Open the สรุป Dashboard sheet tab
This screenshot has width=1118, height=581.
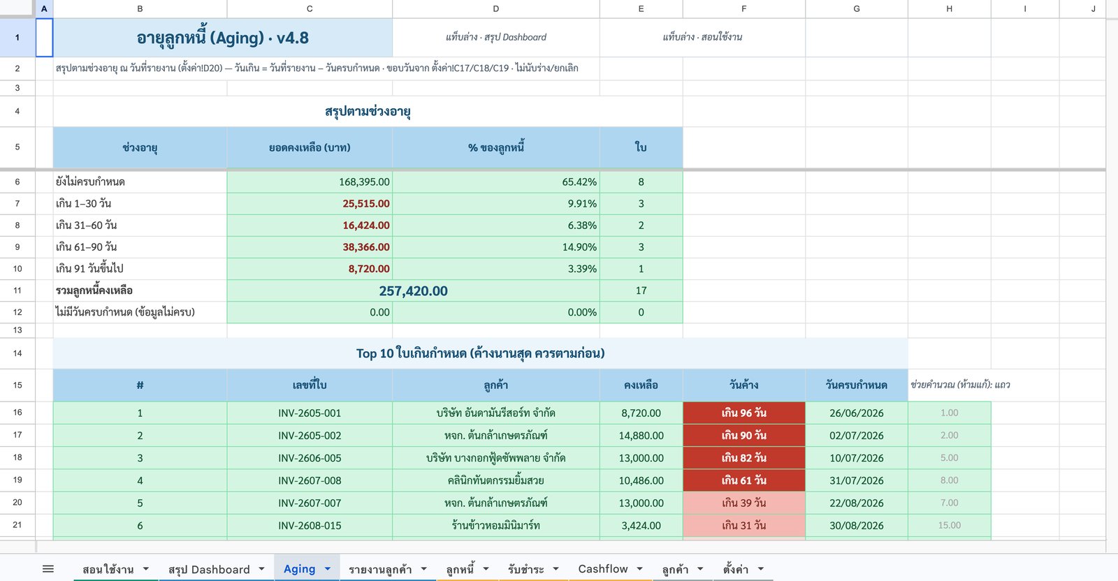[x=209, y=569]
